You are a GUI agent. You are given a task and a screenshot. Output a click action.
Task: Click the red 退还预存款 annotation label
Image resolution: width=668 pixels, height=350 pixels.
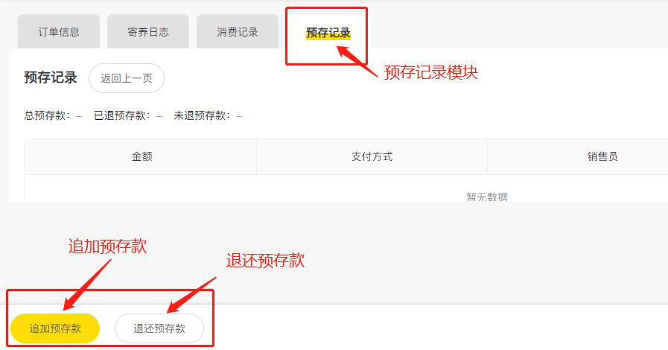click(x=265, y=260)
